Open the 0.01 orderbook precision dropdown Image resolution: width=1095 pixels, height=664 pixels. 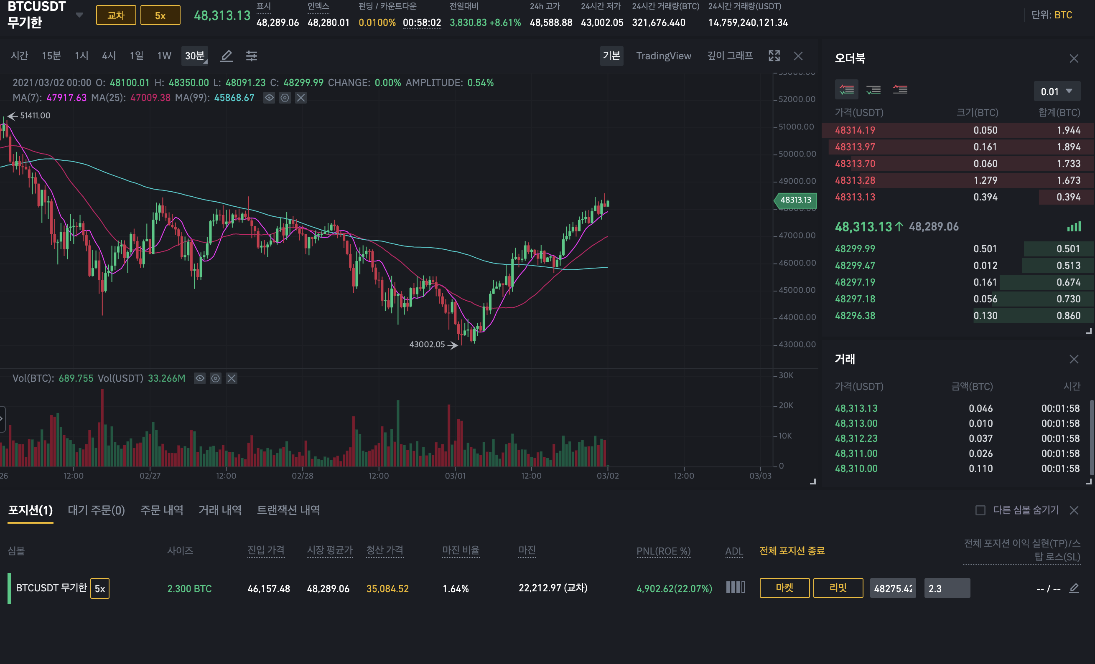[1056, 91]
